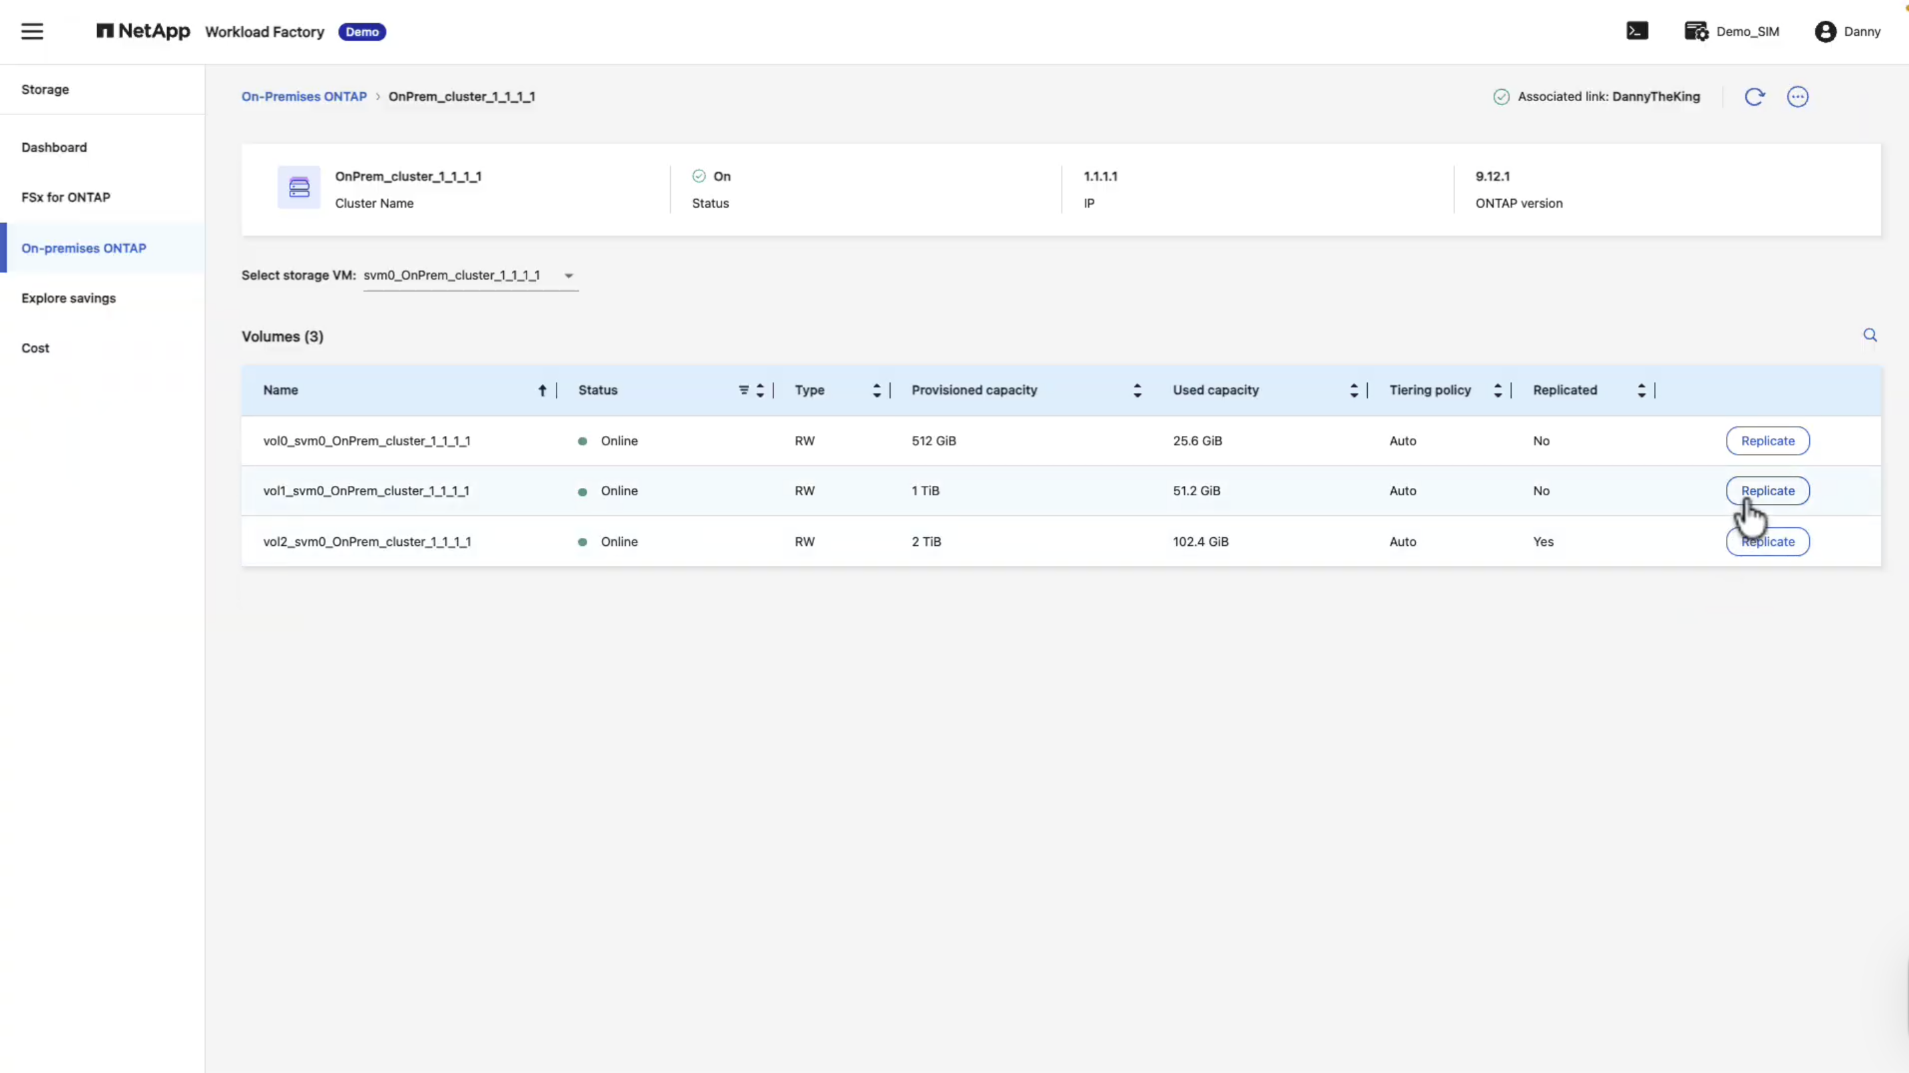Open Explore savings in sidebar
Viewport: 1909px width, 1073px height.
coord(68,298)
